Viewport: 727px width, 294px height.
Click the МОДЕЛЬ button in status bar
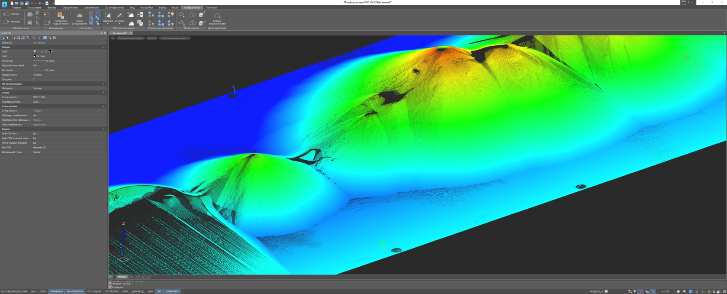tap(595, 291)
